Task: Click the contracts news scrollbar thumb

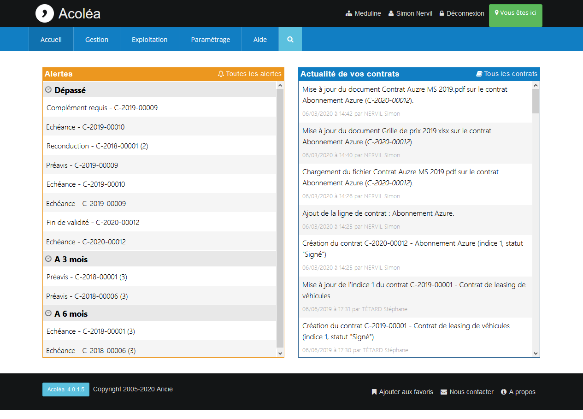Action: pos(536,101)
